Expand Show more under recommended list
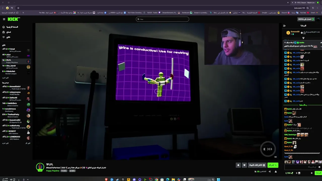Image resolution: width=322 pixels, height=181 pixels. click(x=6, y=143)
